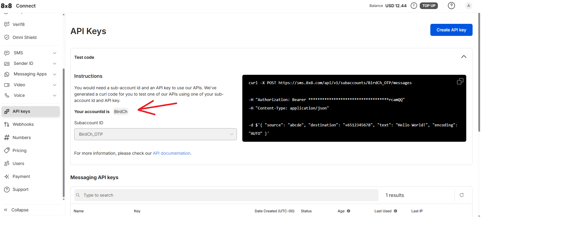The height and width of the screenshot is (250, 567).
Task: Expand the Sender ID menu chevron
Action: point(55,64)
